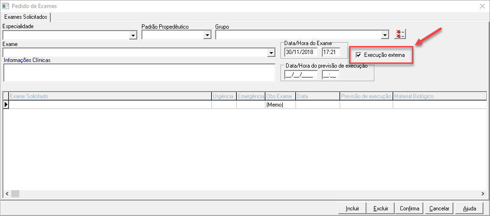Click the horizontal scrollbar thumb

coord(16,194)
